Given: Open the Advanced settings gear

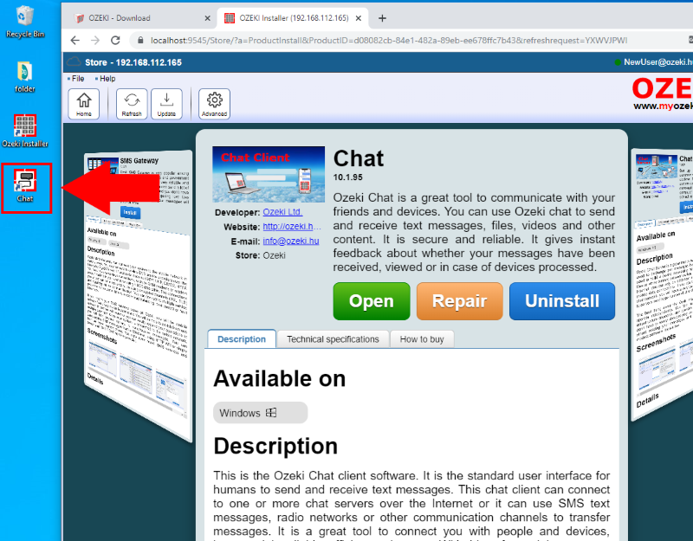Looking at the screenshot, I should tap(214, 104).
